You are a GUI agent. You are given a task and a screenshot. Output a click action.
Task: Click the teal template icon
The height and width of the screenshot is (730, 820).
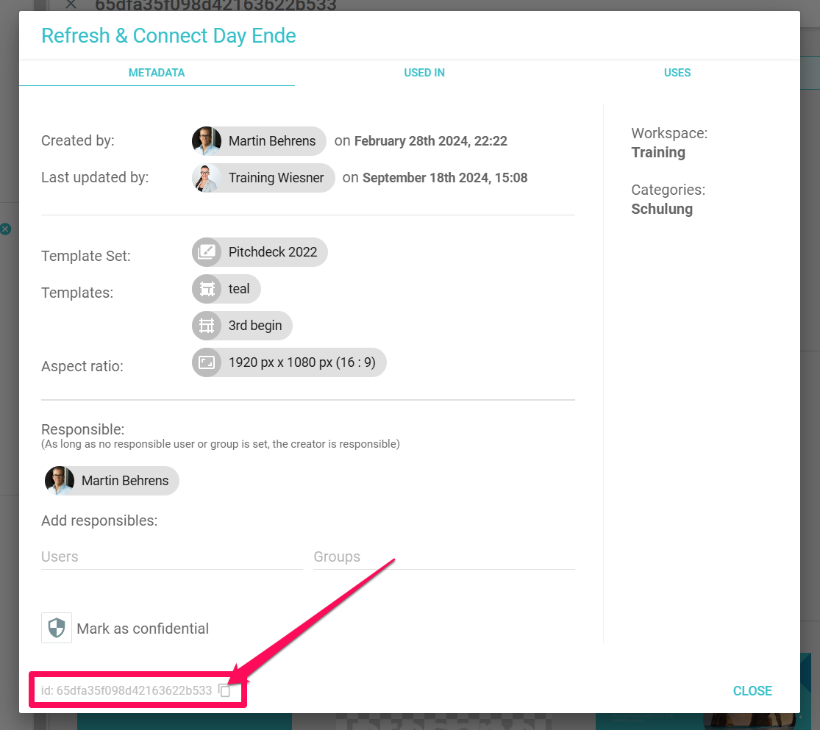(207, 289)
